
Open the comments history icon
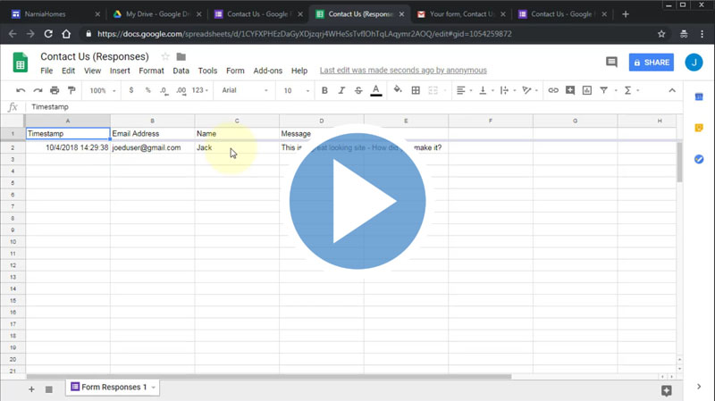coord(611,63)
